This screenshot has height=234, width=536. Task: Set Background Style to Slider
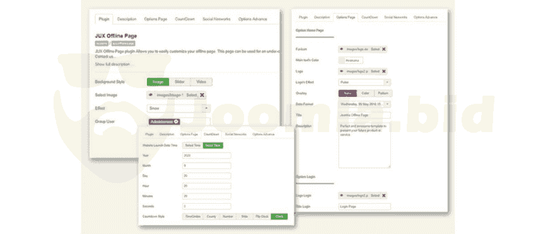point(180,82)
